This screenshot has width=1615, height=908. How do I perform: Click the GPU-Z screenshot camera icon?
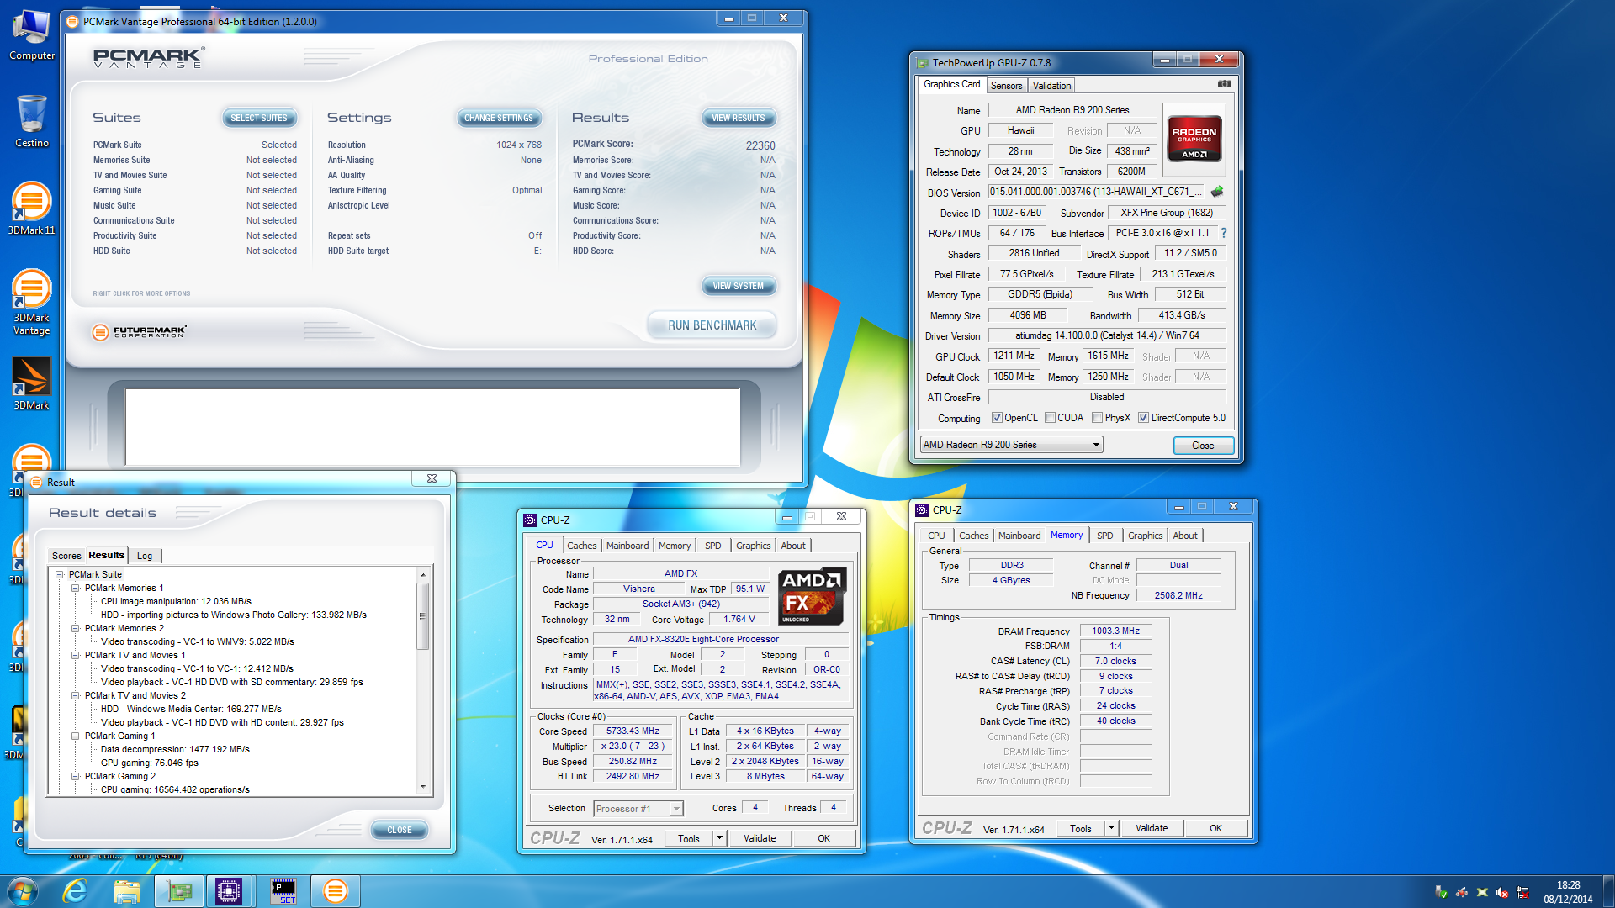pyautogui.click(x=1224, y=84)
